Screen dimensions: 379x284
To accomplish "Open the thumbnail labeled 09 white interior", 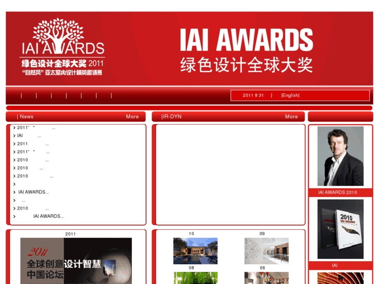I will (x=266, y=251).
